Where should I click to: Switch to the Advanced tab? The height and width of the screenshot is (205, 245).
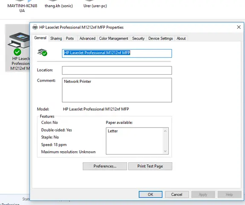point(87,38)
